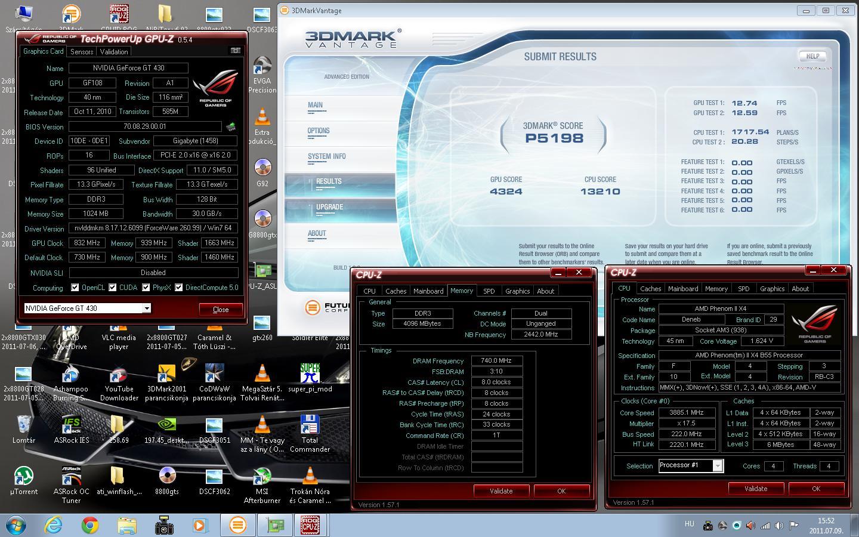Toggle the CUDA checkbox in GPU-Z
The image size is (859, 537).
[x=112, y=288]
